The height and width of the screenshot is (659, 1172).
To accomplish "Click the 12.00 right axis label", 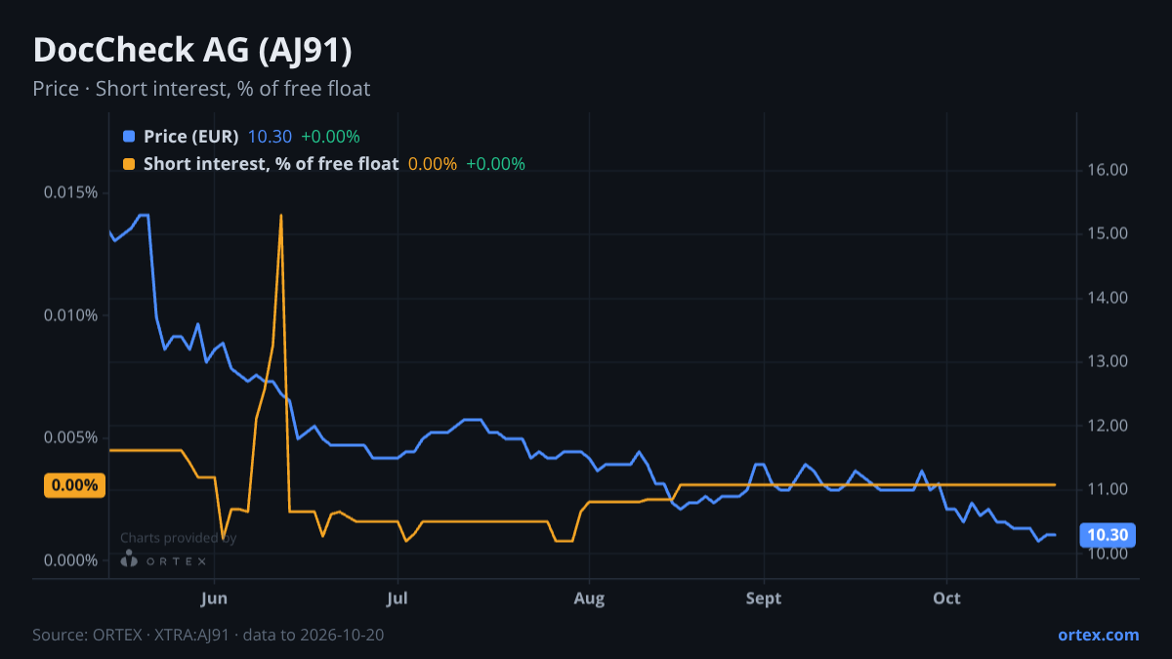I will coord(1108,426).
